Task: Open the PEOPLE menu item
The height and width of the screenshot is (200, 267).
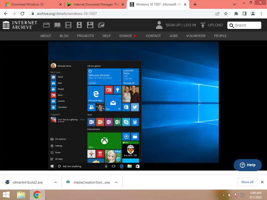Action: coord(220,36)
